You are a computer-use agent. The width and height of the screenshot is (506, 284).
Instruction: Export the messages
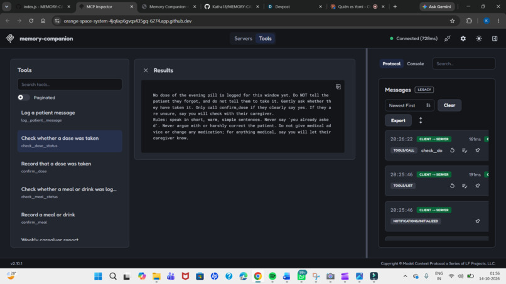tap(398, 120)
